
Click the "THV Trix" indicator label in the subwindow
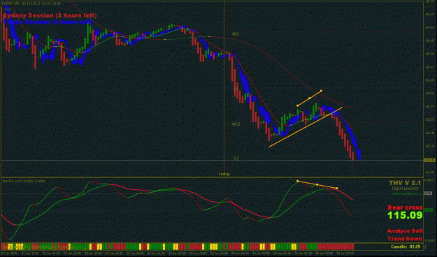[23, 182]
